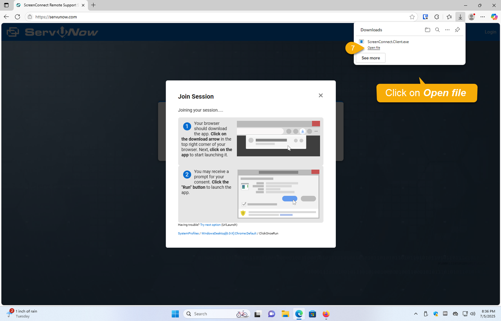Screen dimensions: 501x321
Task: Open WindowsDesktop[6.0-X]:Chrome:Default link
Action: tap(229, 233)
